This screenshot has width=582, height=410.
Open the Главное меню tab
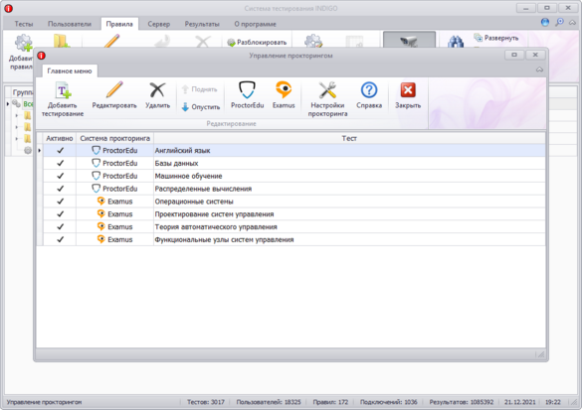70,70
